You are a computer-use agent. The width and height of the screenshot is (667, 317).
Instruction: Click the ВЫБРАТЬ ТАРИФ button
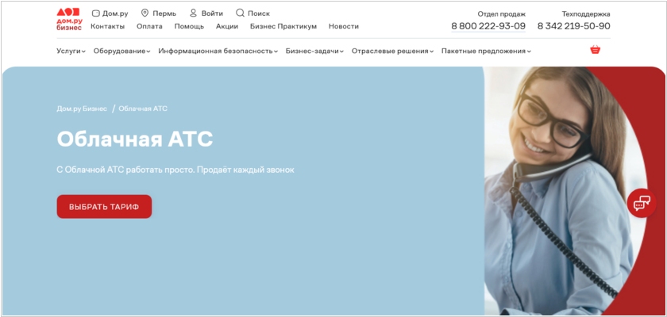(x=104, y=207)
